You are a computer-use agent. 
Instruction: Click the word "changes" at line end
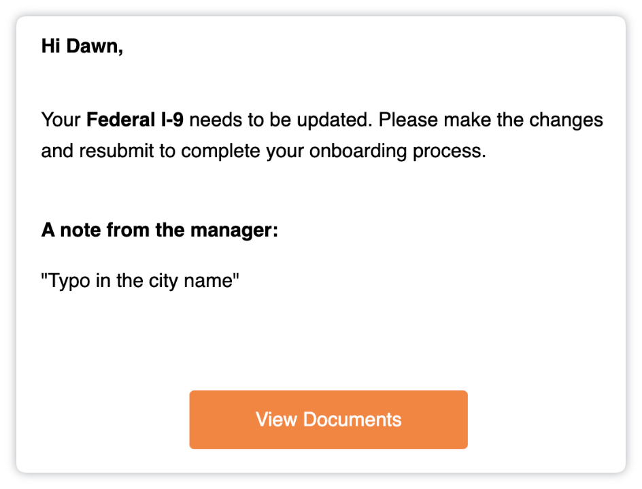(x=566, y=120)
